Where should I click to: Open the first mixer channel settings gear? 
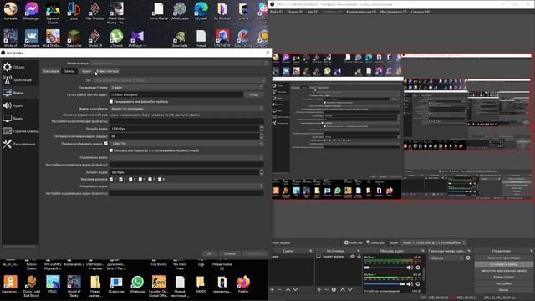pos(418,268)
